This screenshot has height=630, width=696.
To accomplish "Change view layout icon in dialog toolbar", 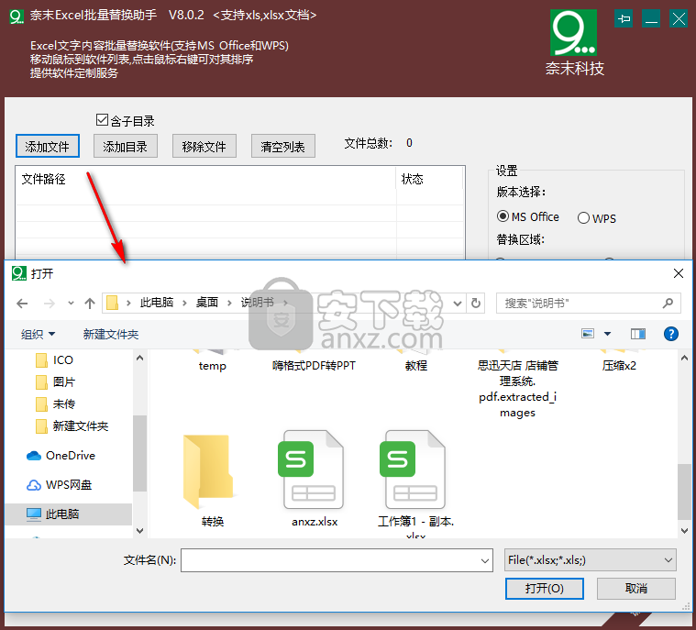I will tap(588, 334).
